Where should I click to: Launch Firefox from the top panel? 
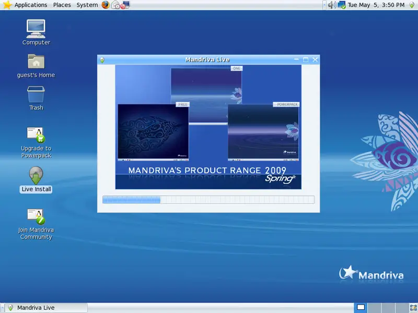click(106, 5)
